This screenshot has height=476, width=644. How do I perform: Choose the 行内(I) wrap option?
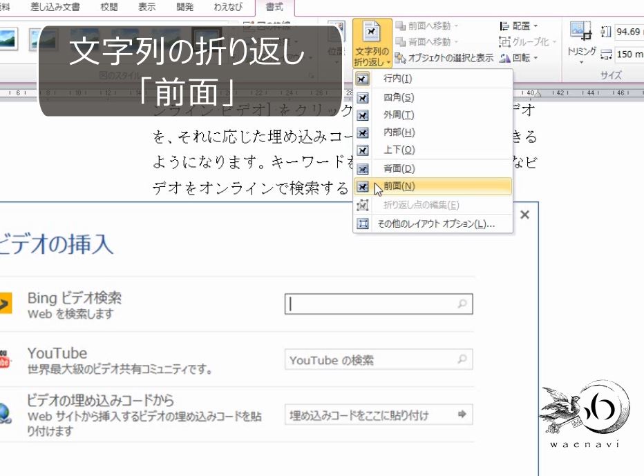[x=433, y=79]
